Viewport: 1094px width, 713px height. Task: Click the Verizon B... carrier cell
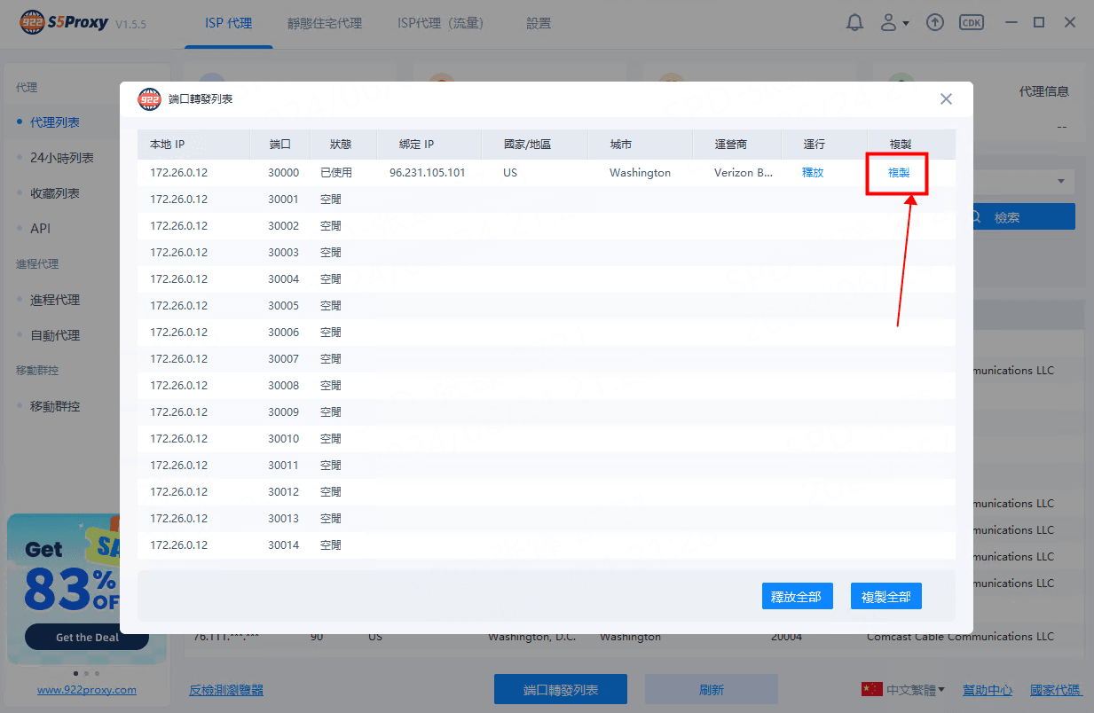pyautogui.click(x=744, y=173)
